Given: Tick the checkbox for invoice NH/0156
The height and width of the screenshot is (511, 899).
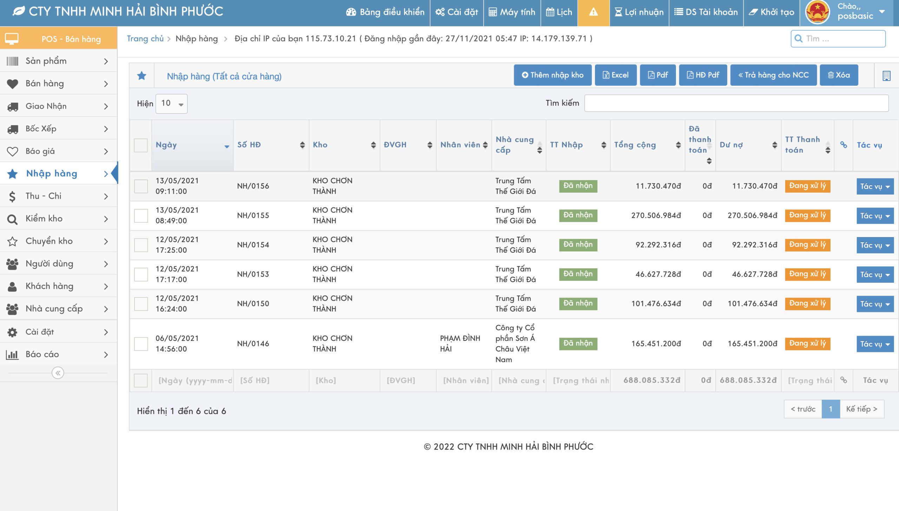Looking at the screenshot, I should [141, 186].
